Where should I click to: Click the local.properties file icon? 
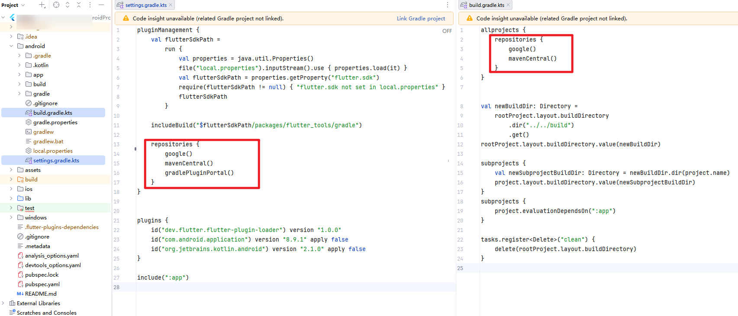pyautogui.click(x=29, y=151)
